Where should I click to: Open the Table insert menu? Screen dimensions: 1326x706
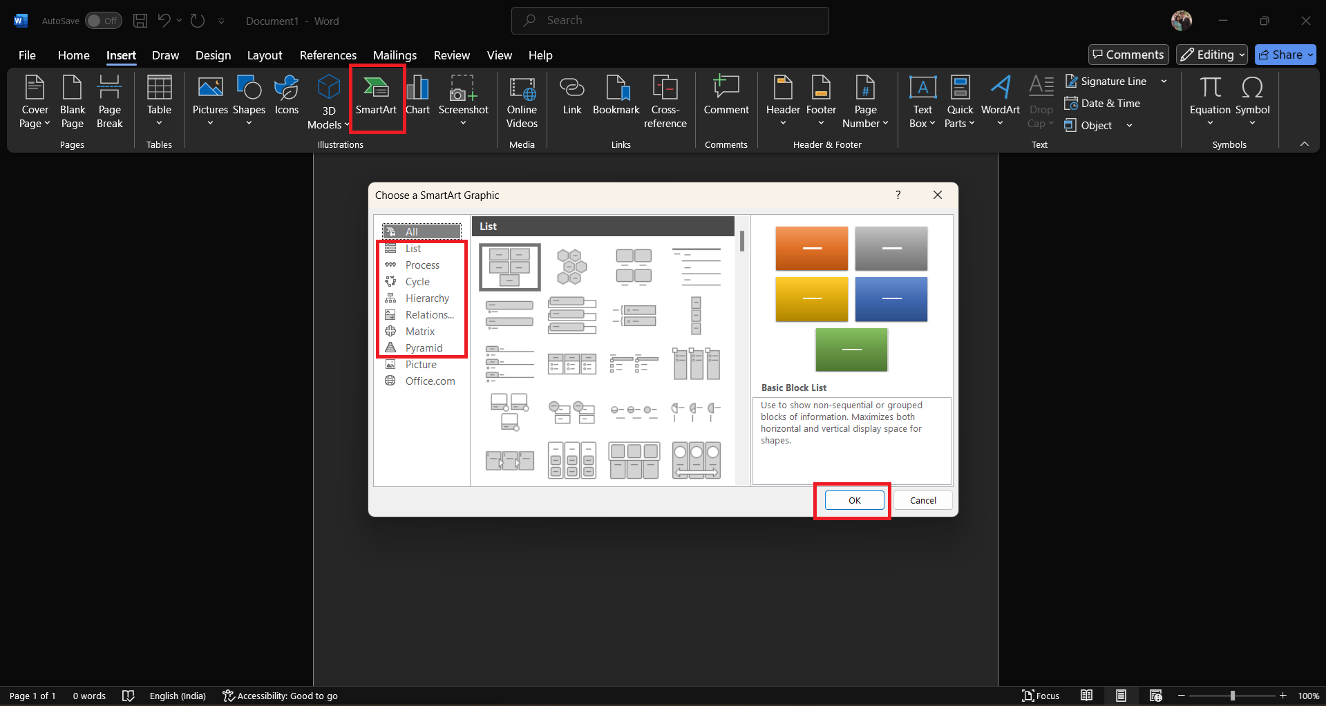pos(159,102)
